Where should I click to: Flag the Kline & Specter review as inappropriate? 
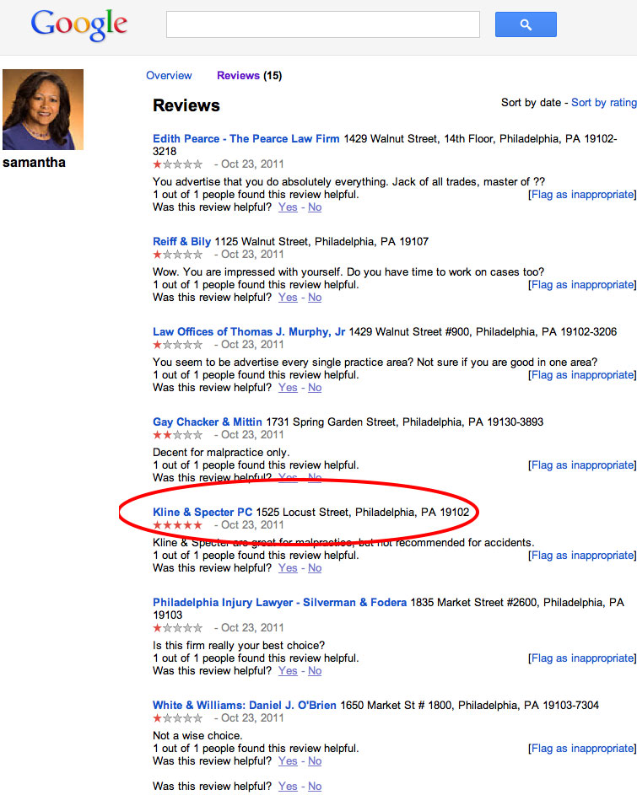click(x=582, y=556)
